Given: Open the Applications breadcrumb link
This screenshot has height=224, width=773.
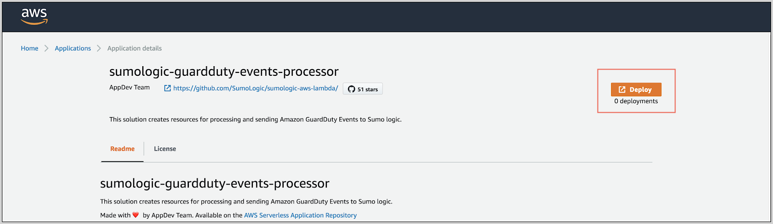Looking at the screenshot, I should tap(73, 48).
